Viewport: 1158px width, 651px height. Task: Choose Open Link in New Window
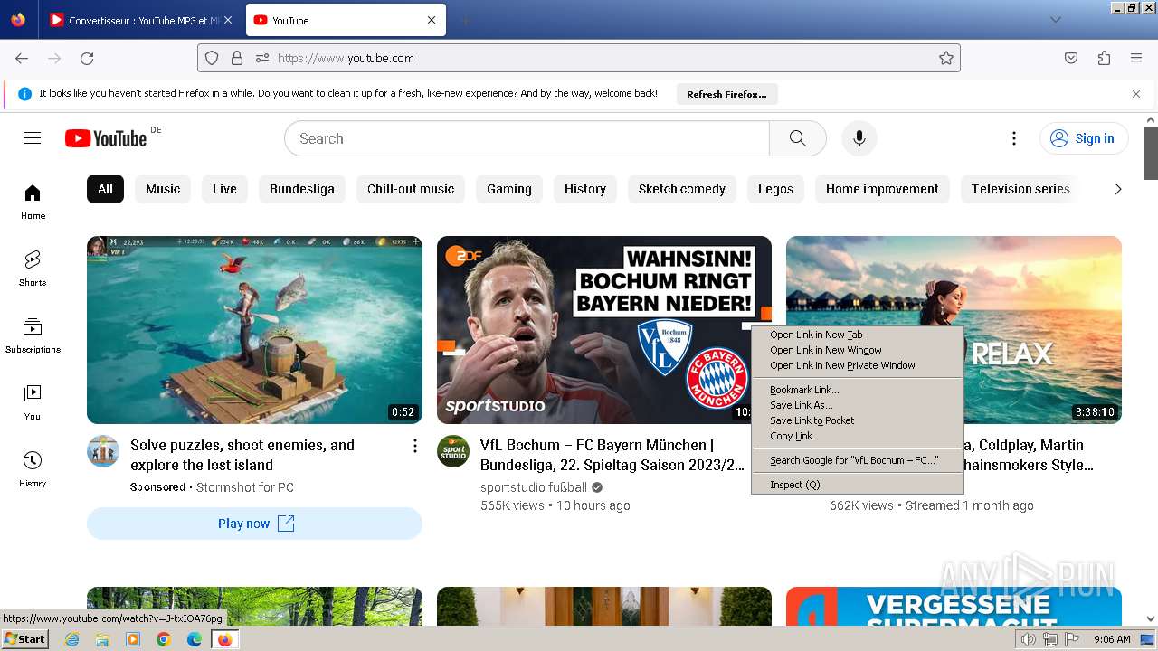pyautogui.click(x=857, y=350)
